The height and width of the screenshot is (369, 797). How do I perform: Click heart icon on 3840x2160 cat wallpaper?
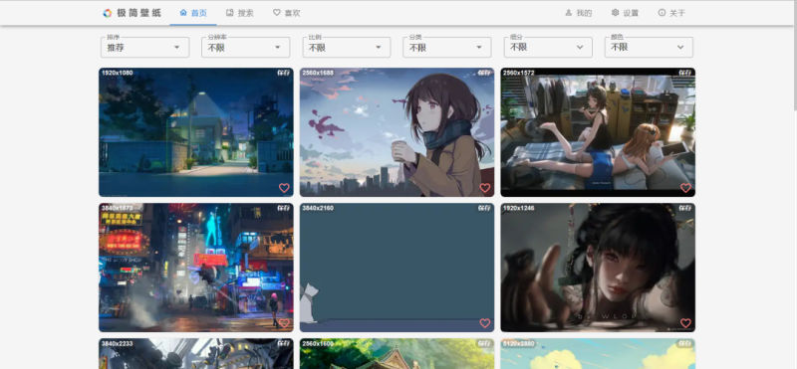[x=484, y=323]
